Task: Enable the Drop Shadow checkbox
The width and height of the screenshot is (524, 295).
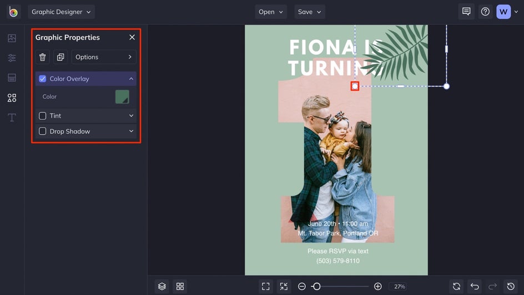Action: click(42, 131)
